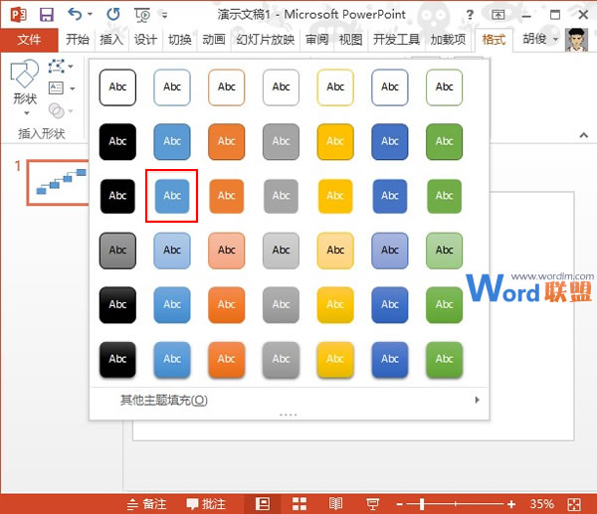
Task: Apply light blue subtle style in fourth row
Action: [172, 251]
